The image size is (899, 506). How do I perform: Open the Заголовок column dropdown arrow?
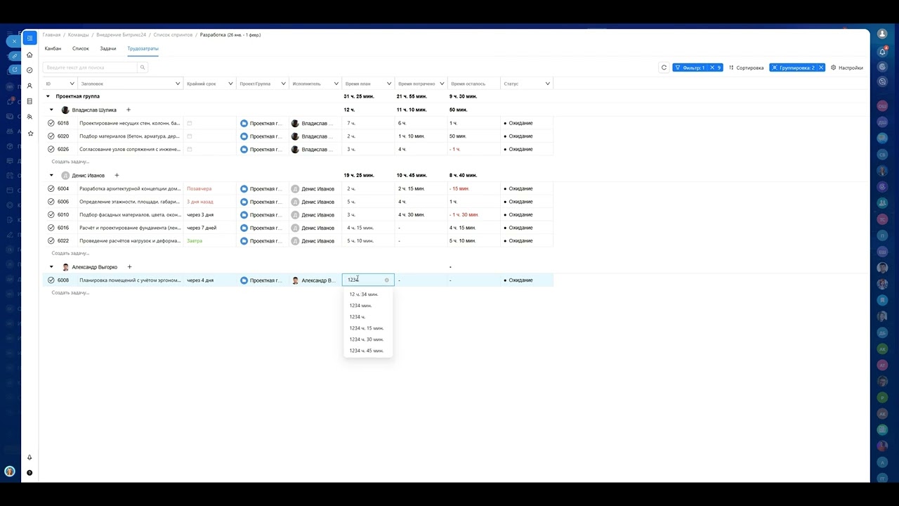click(x=178, y=84)
